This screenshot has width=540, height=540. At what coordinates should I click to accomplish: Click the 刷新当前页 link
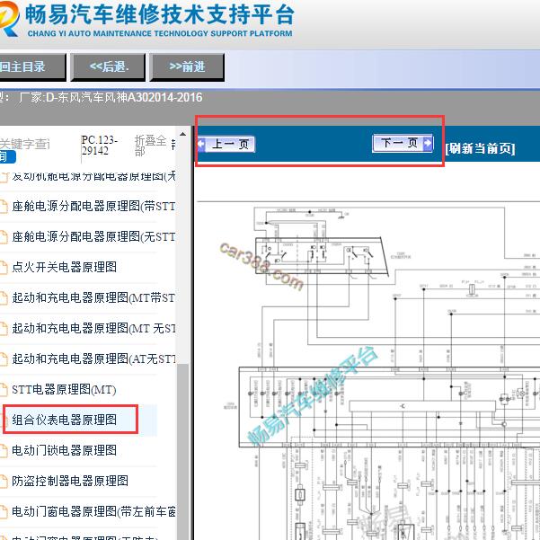(x=480, y=149)
